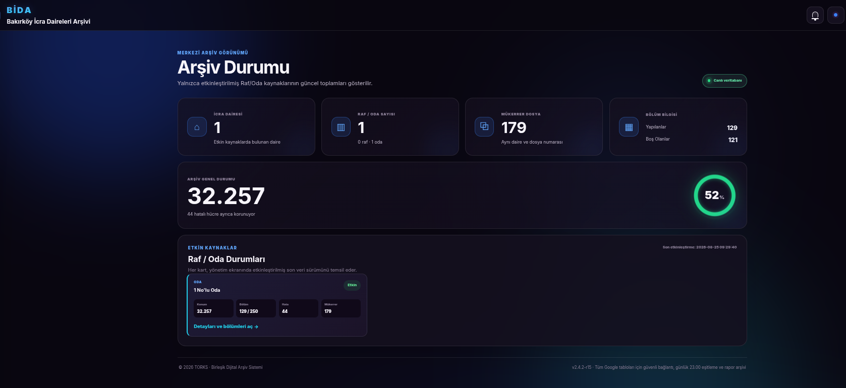Click the Hata 44 tile
Viewport: 846px width, 388px height.
click(299, 308)
